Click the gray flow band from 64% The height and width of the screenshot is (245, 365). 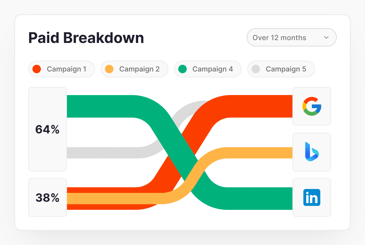(x=106, y=153)
